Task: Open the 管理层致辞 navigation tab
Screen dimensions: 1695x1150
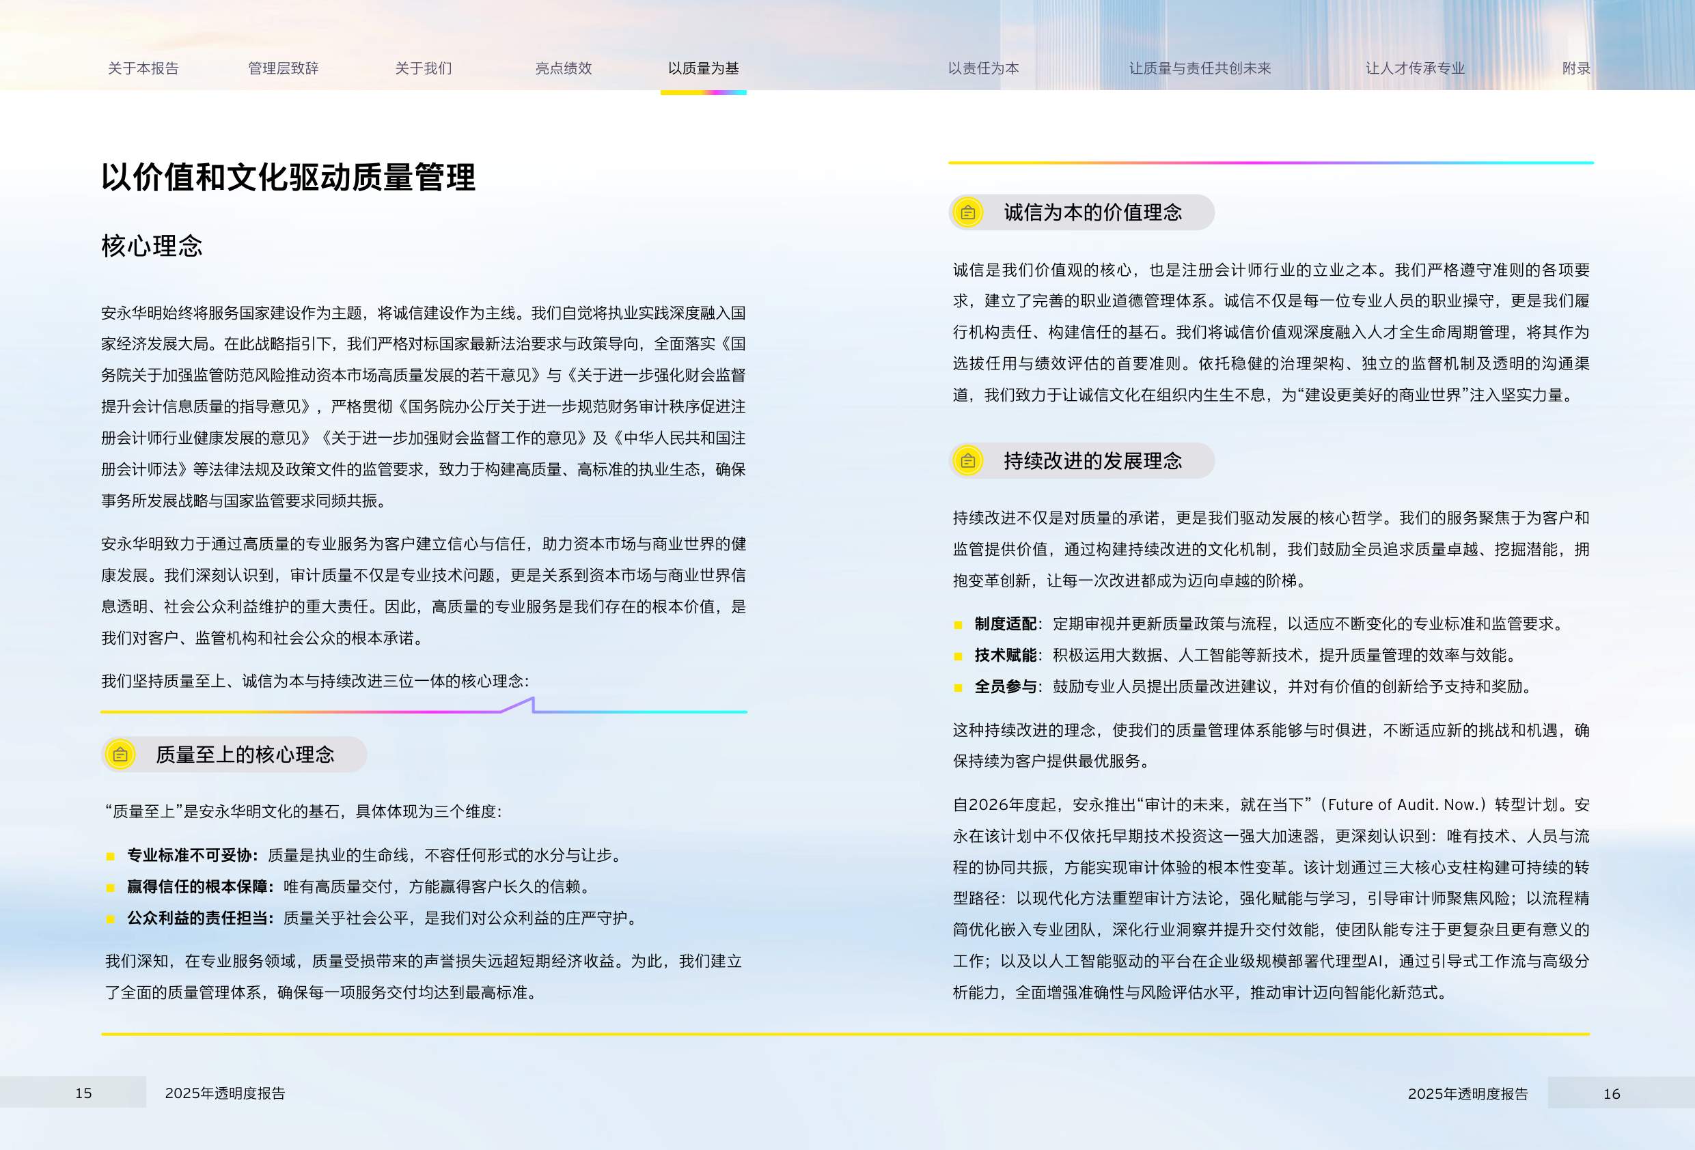Action: (x=283, y=68)
